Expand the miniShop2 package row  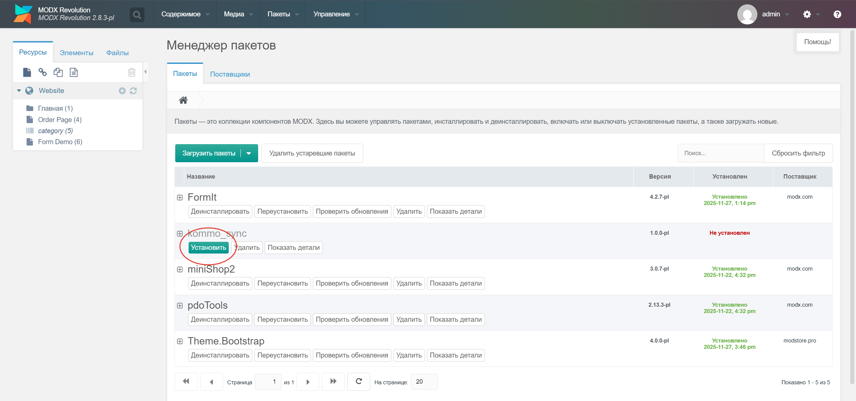180,270
